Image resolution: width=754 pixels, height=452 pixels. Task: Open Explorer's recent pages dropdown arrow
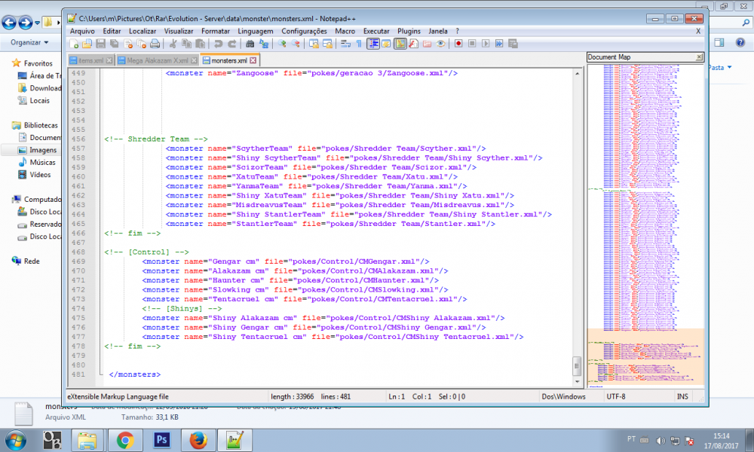point(37,22)
